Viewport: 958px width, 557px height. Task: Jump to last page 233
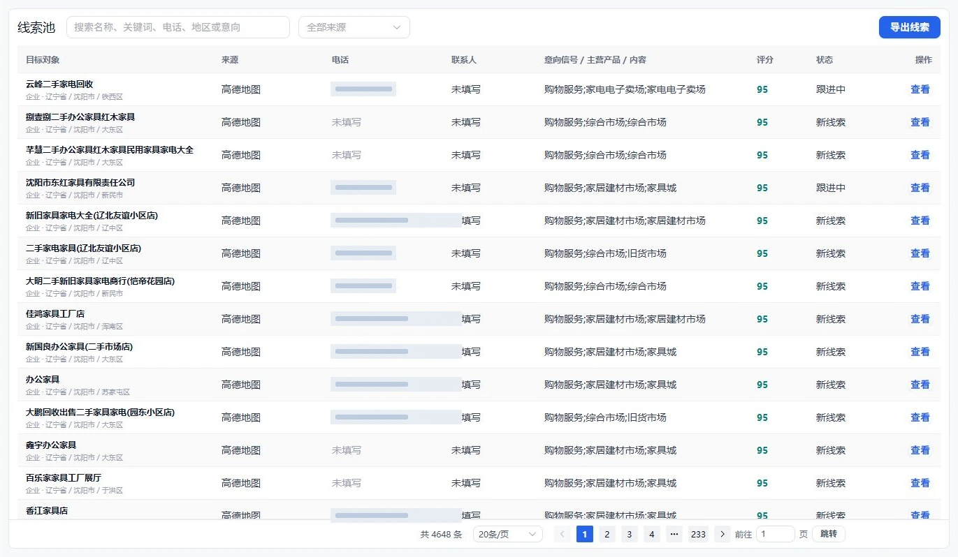pyautogui.click(x=698, y=534)
